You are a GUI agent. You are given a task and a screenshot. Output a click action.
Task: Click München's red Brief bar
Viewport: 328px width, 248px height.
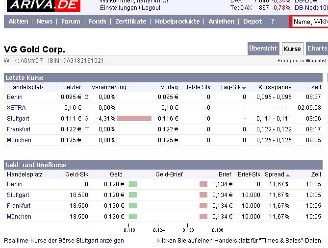(x=203, y=217)
